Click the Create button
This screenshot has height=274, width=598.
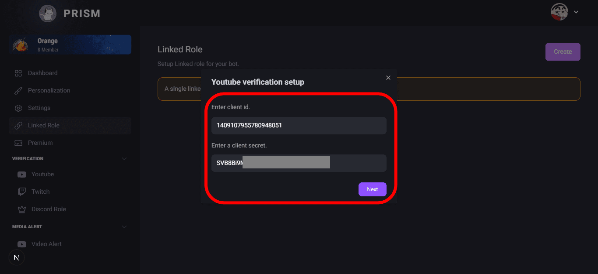(x=563, y=51)
